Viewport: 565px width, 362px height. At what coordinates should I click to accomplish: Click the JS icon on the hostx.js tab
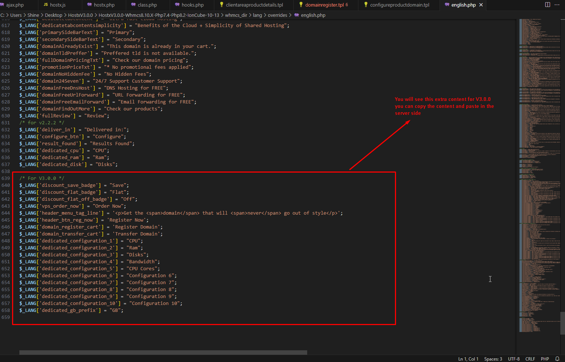point(46,5)
